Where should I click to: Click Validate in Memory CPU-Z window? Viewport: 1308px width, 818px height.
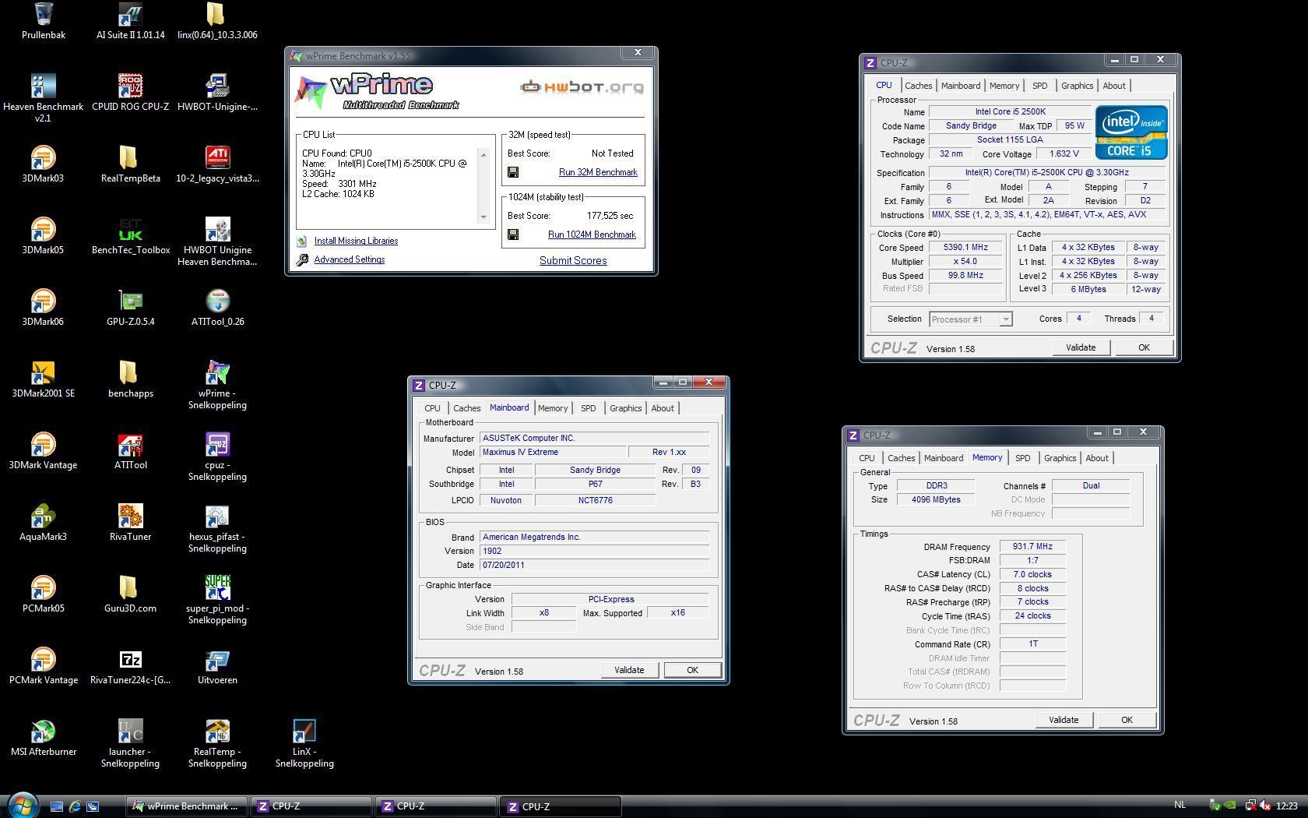(x=1063, y=720)
